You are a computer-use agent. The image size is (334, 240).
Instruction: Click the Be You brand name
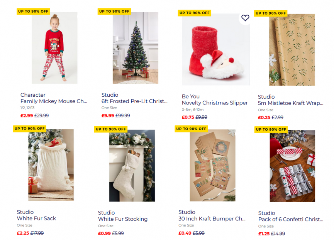[190, 96]
